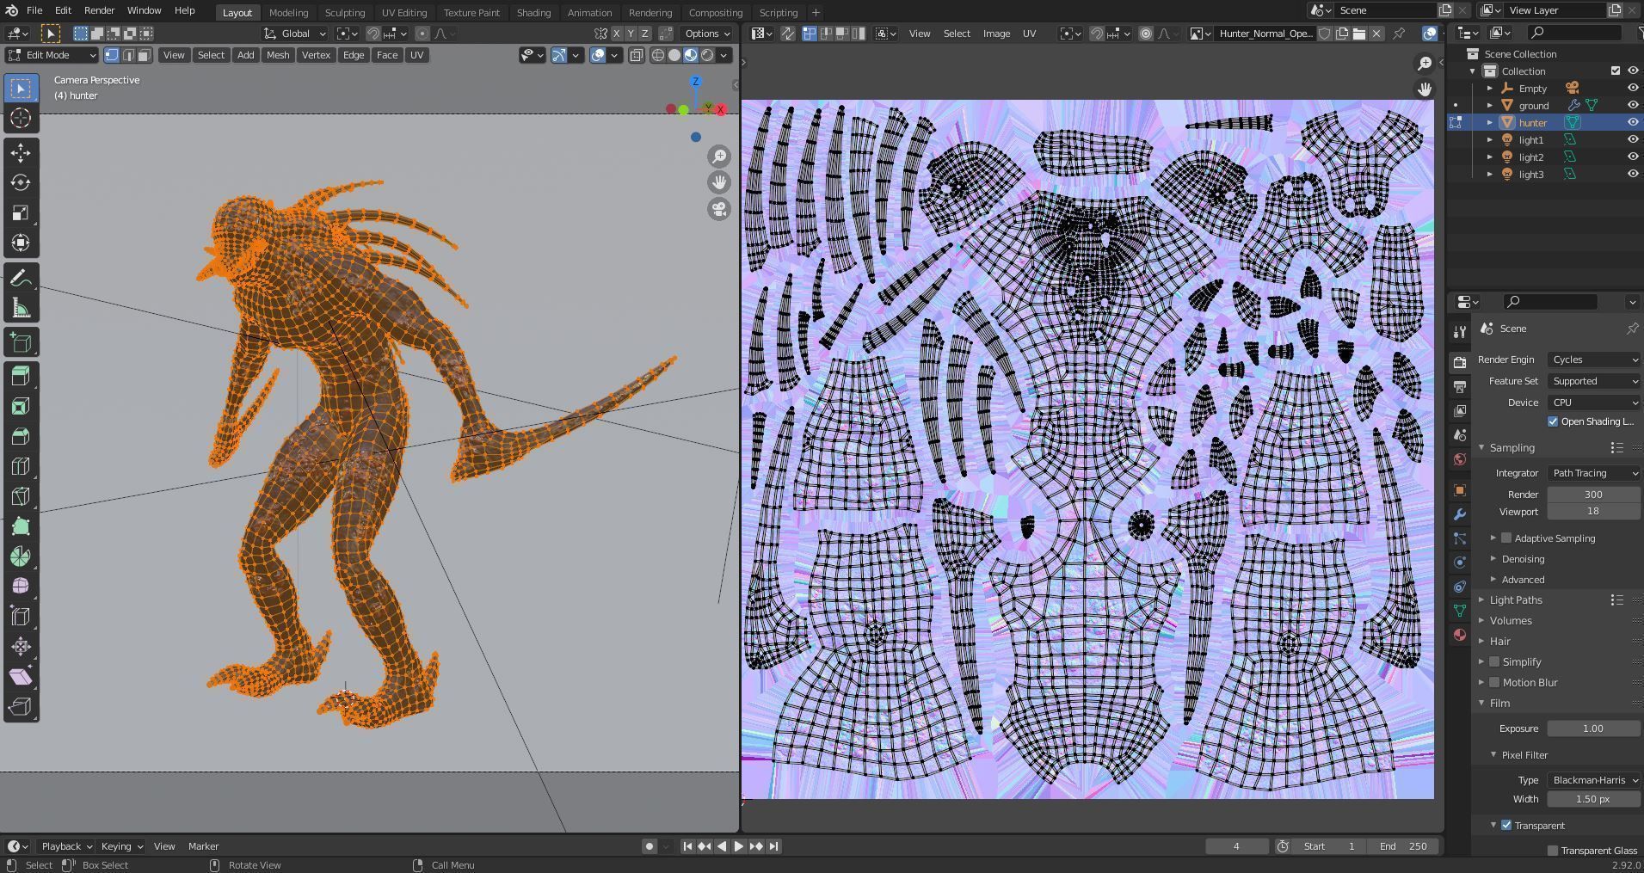Open the Render Engine Cycles dropdown
This screenshot has width=1644, height=873.
click(x=1593, y=360)
